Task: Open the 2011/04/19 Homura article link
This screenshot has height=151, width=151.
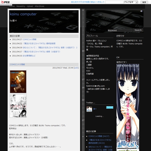Action: tap(50, 48)
